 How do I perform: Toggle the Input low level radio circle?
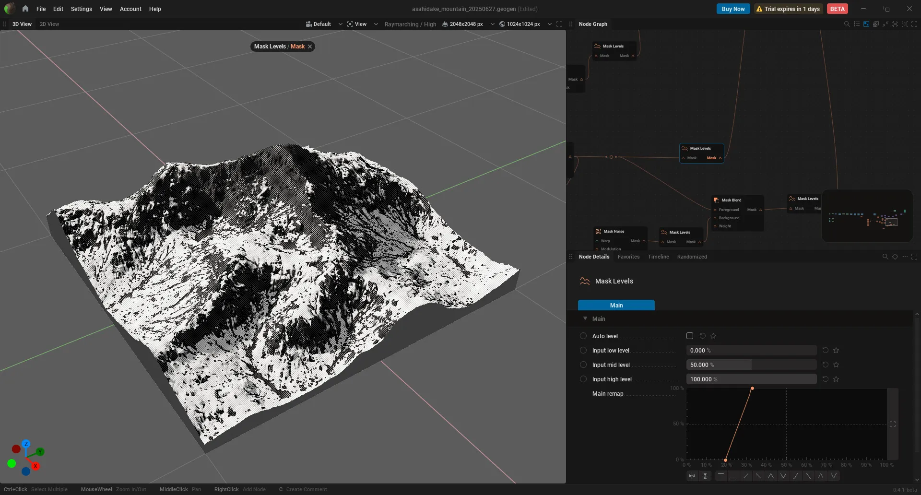583,350
